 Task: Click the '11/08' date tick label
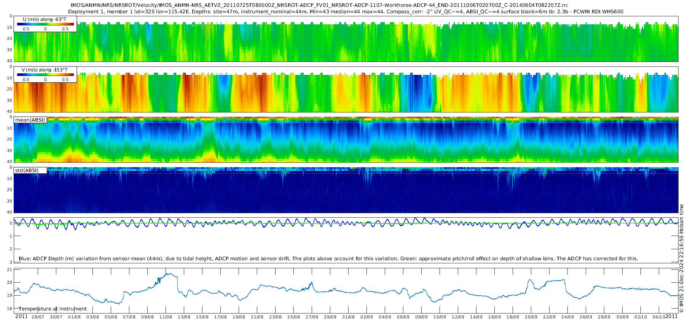166,317
